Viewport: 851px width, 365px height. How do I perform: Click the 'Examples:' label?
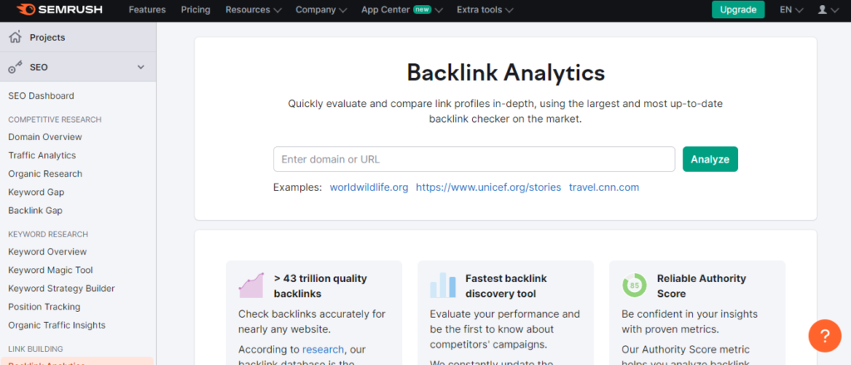pos(298,187)
